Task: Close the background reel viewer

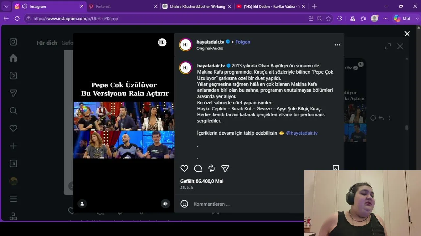Action: [x=400, y=47]
